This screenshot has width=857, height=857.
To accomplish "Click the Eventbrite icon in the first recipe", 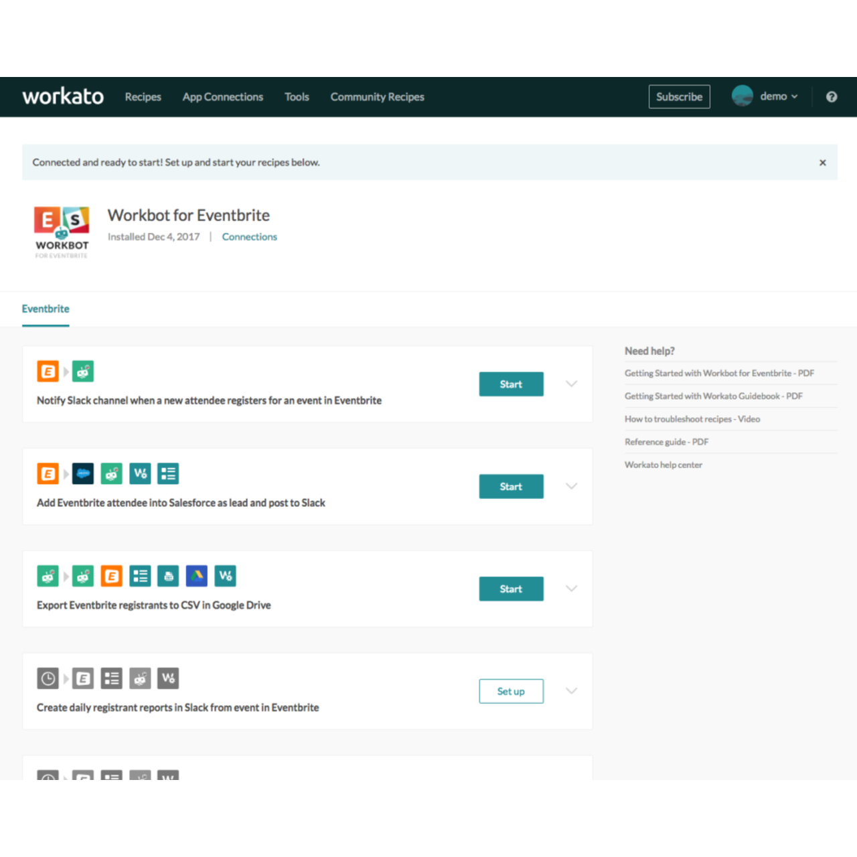I will point(48,371).
